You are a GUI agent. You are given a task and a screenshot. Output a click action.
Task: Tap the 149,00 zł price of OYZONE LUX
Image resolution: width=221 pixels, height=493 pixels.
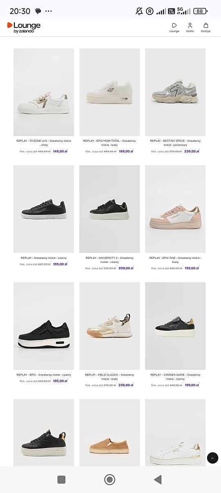coord(60,151)
